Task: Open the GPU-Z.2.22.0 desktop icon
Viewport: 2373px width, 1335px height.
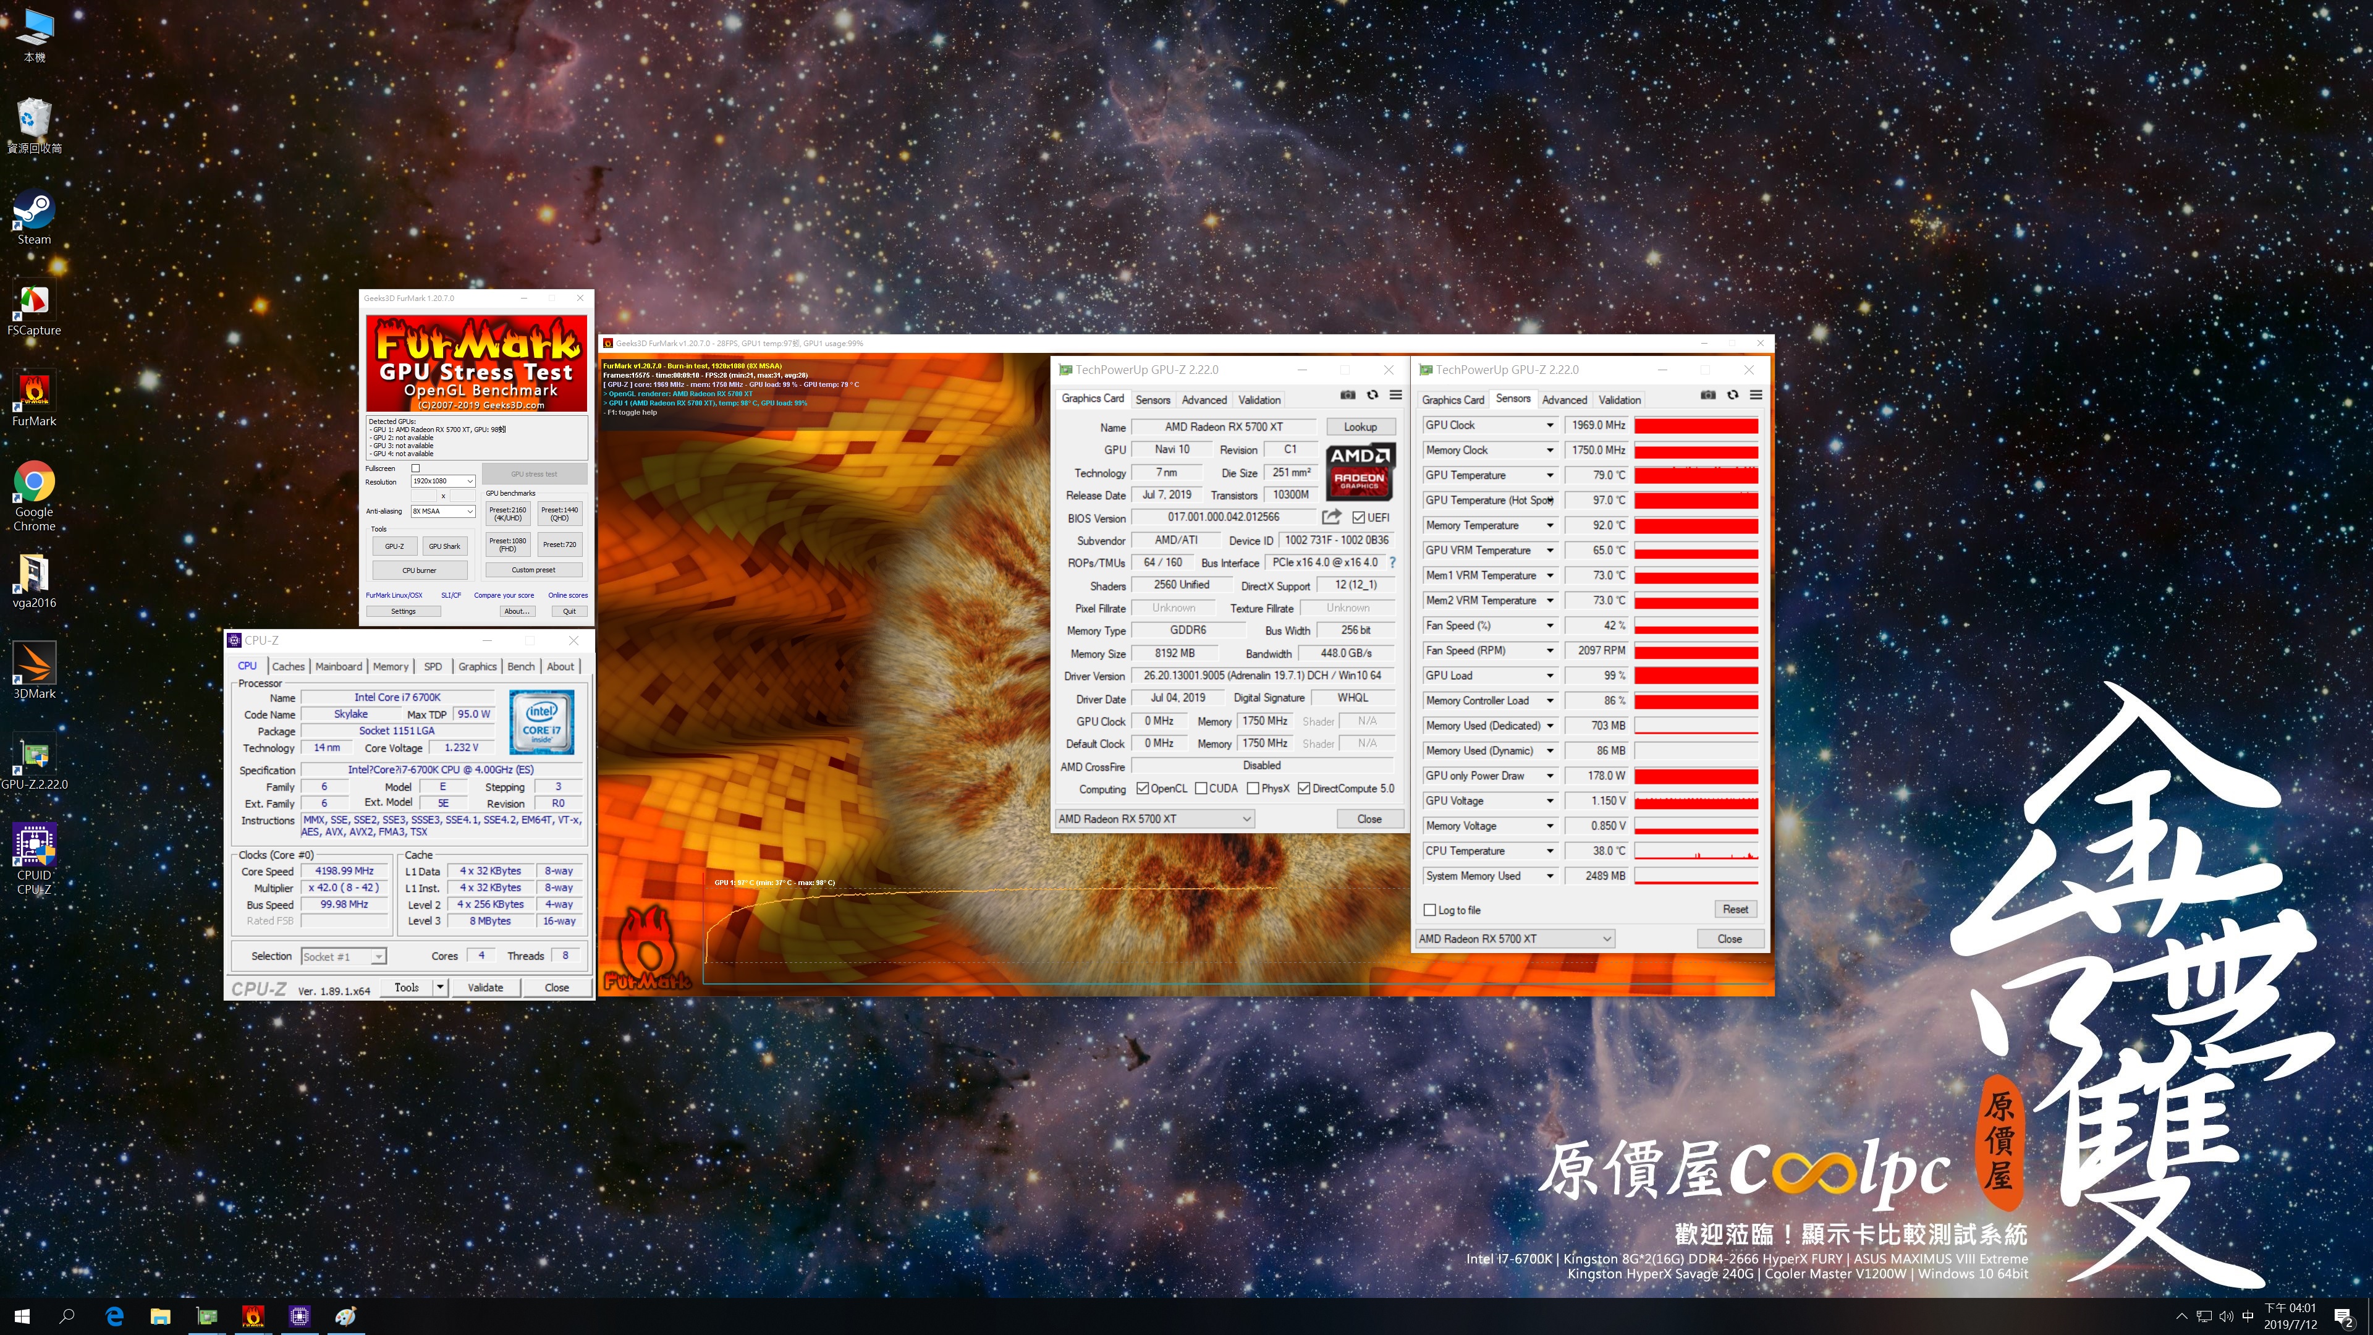Action: [x=34, y=763]
